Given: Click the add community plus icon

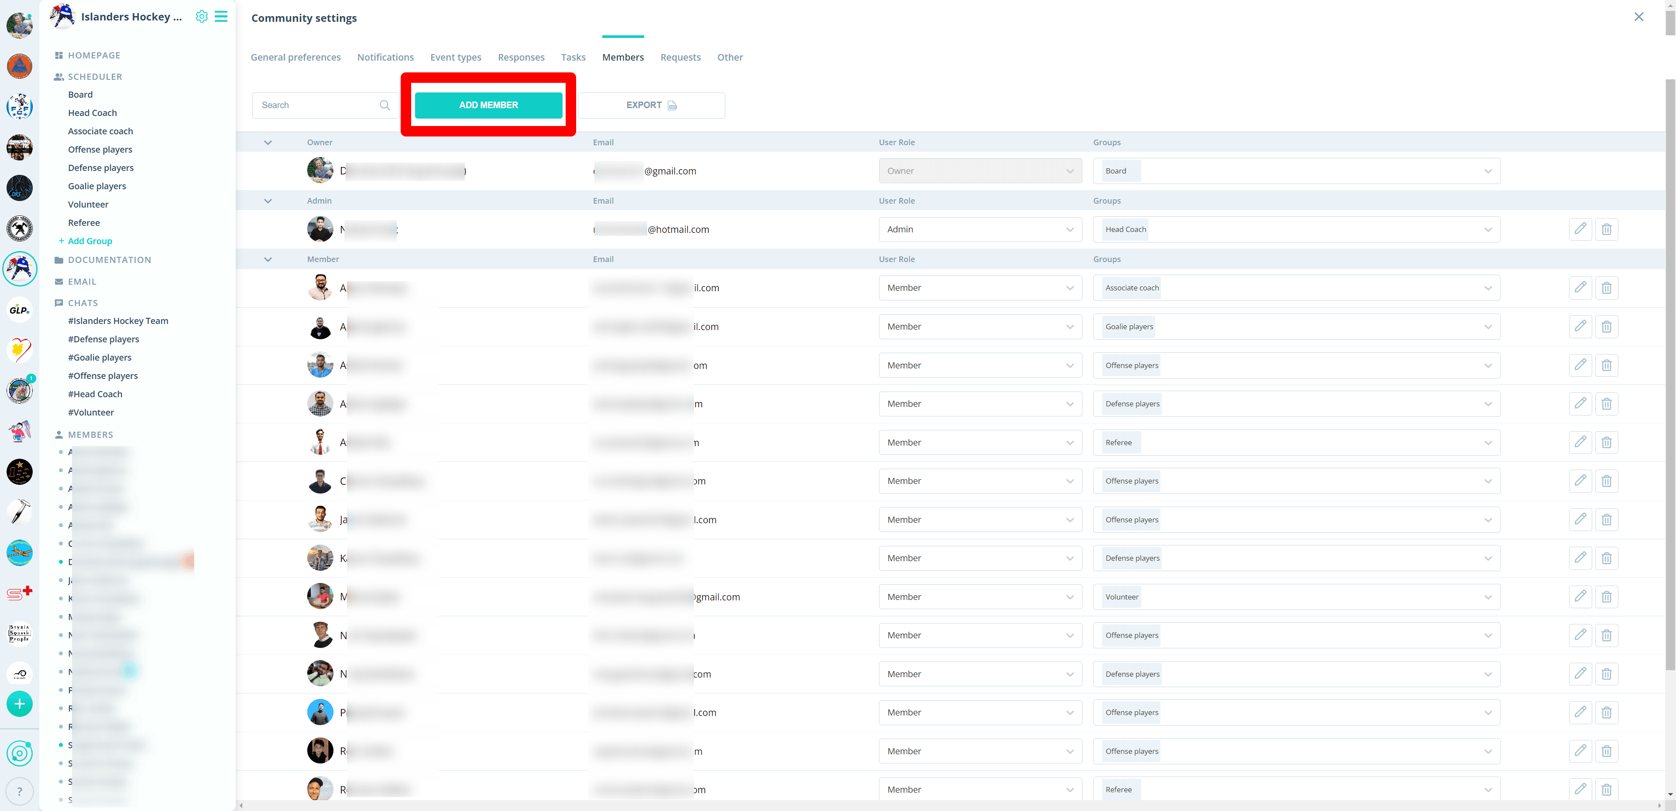Looking at the screenshot, I should (20, 704).
